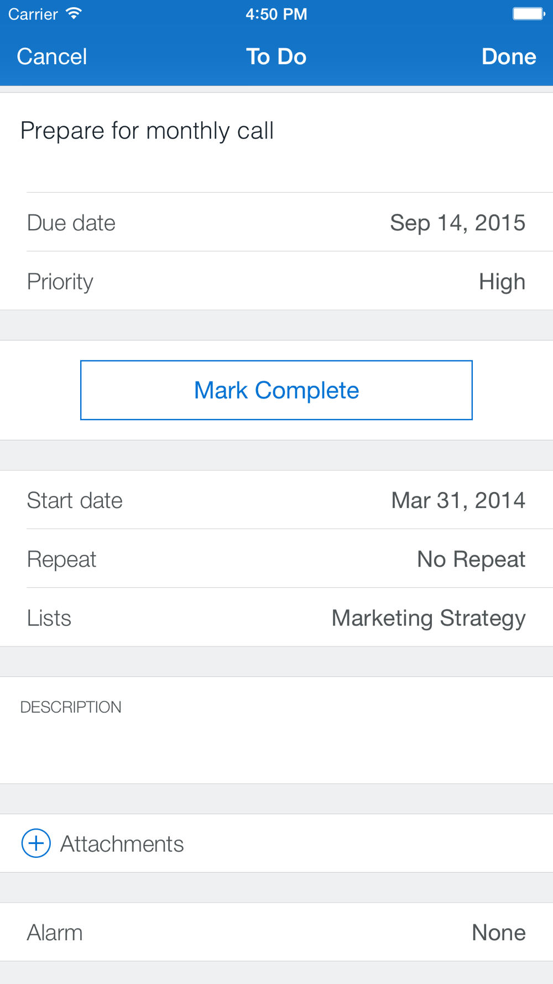Click the Wi-Fi signal status icon

73,13
